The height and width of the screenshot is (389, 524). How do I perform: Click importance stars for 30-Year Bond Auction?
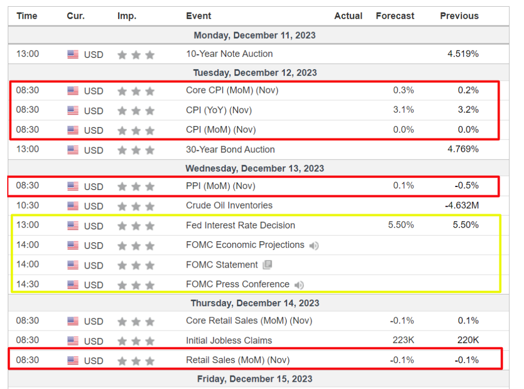point(136,150)
